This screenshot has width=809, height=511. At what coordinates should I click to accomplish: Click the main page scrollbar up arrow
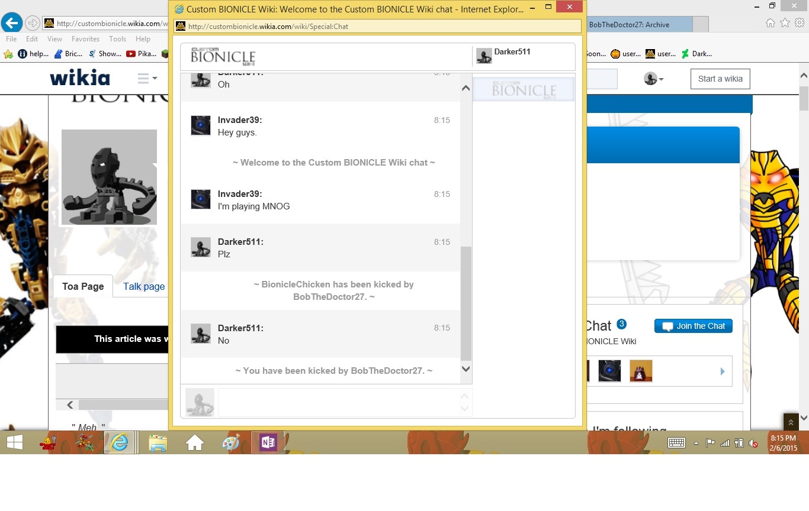click(x=804, y=76)
